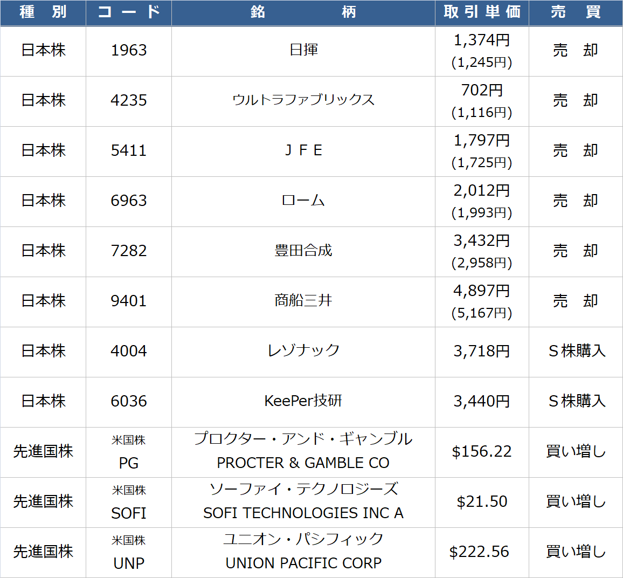Screen dimensions: 623x578
Task: Click the コード column header
Action: 129,12
